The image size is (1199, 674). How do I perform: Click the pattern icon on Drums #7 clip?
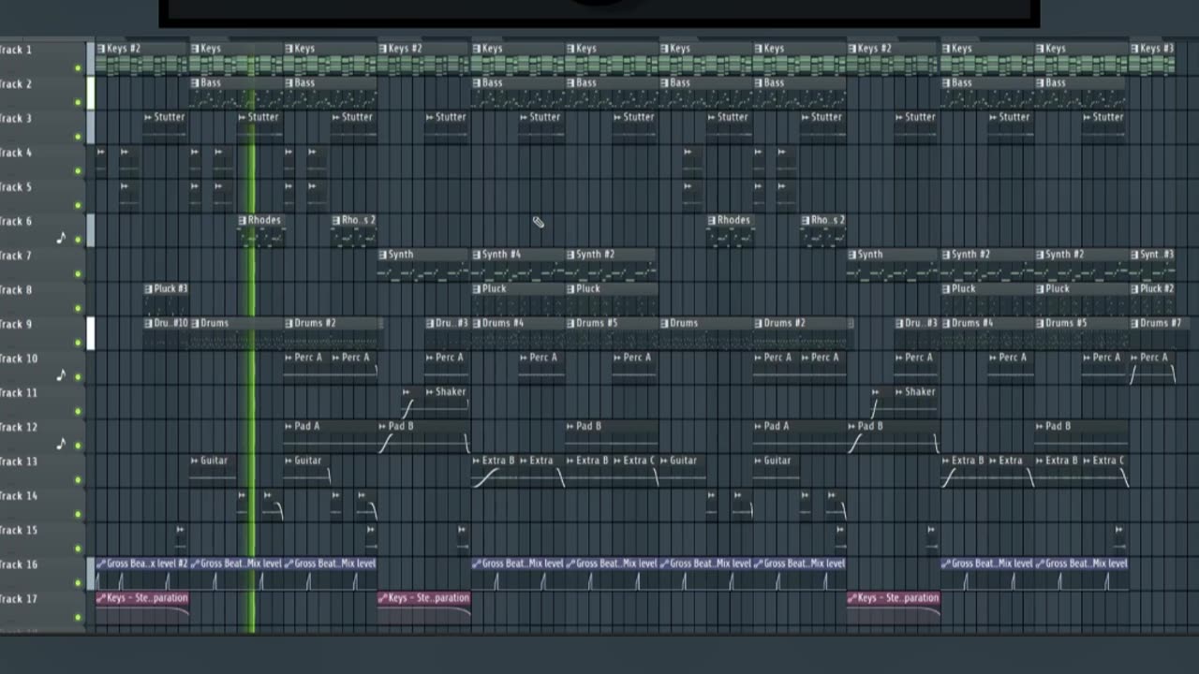coord(1133,323)
